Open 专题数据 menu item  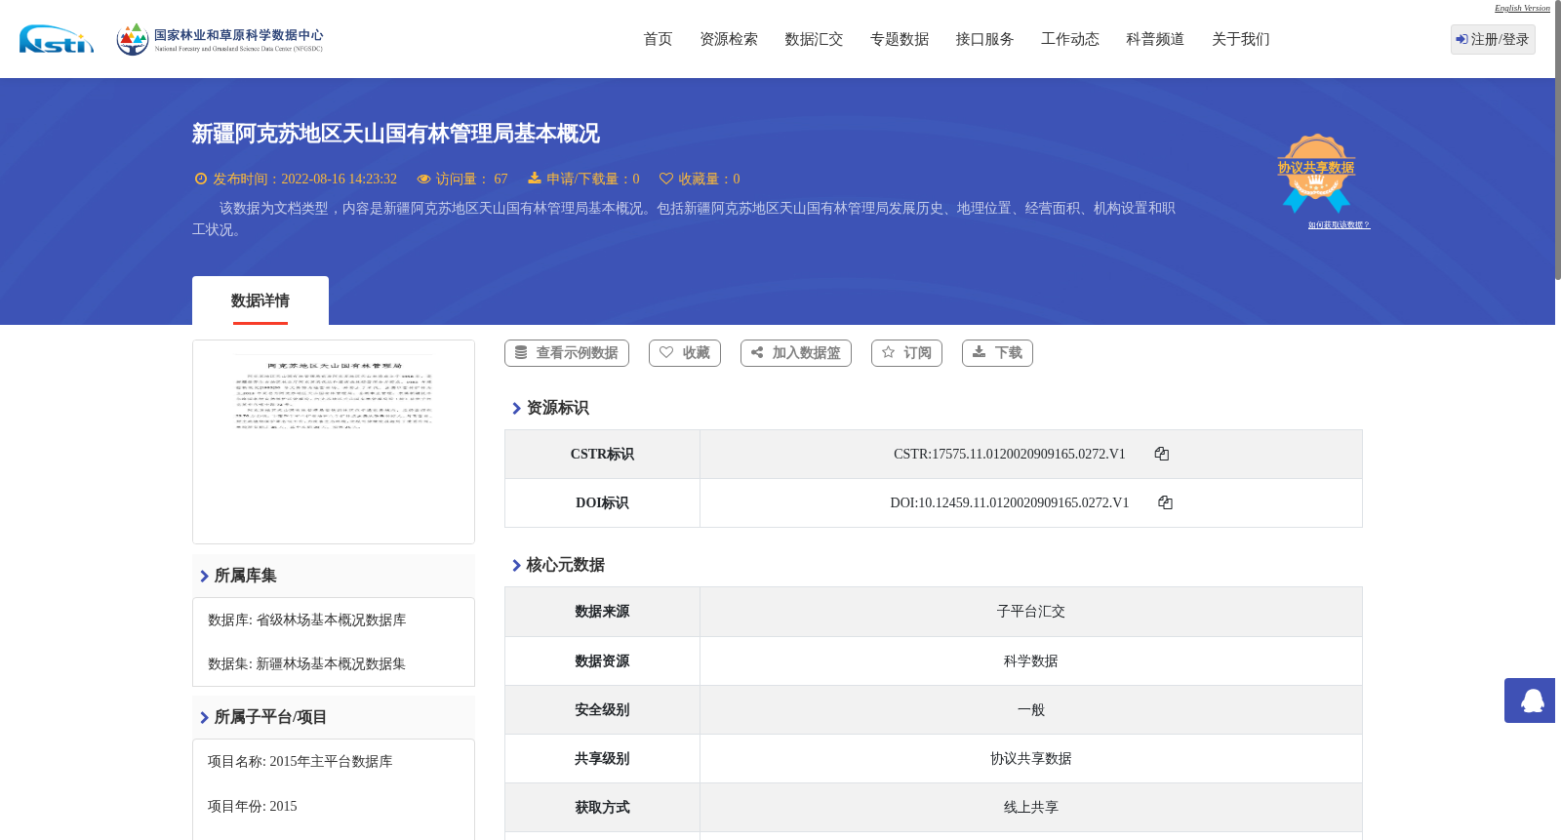click(900, 39)
